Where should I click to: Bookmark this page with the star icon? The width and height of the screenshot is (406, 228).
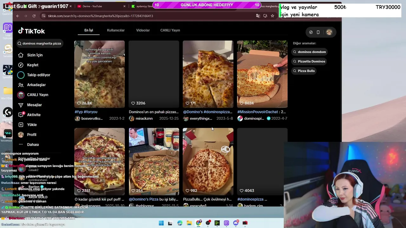coord(272,16)
